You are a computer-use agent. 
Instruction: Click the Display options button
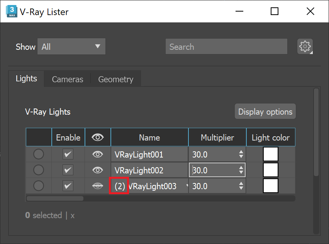click(265, 112)
